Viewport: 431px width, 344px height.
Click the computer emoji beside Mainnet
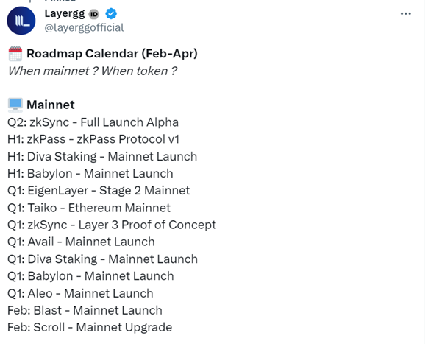[15, 105]
